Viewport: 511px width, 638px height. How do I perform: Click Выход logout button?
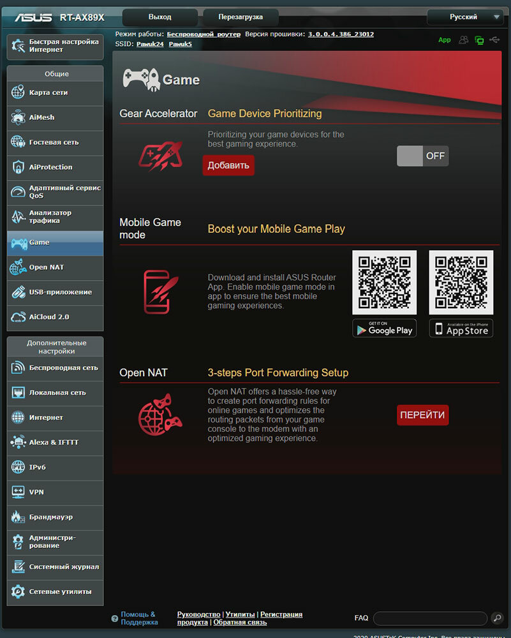coord(160,17)
